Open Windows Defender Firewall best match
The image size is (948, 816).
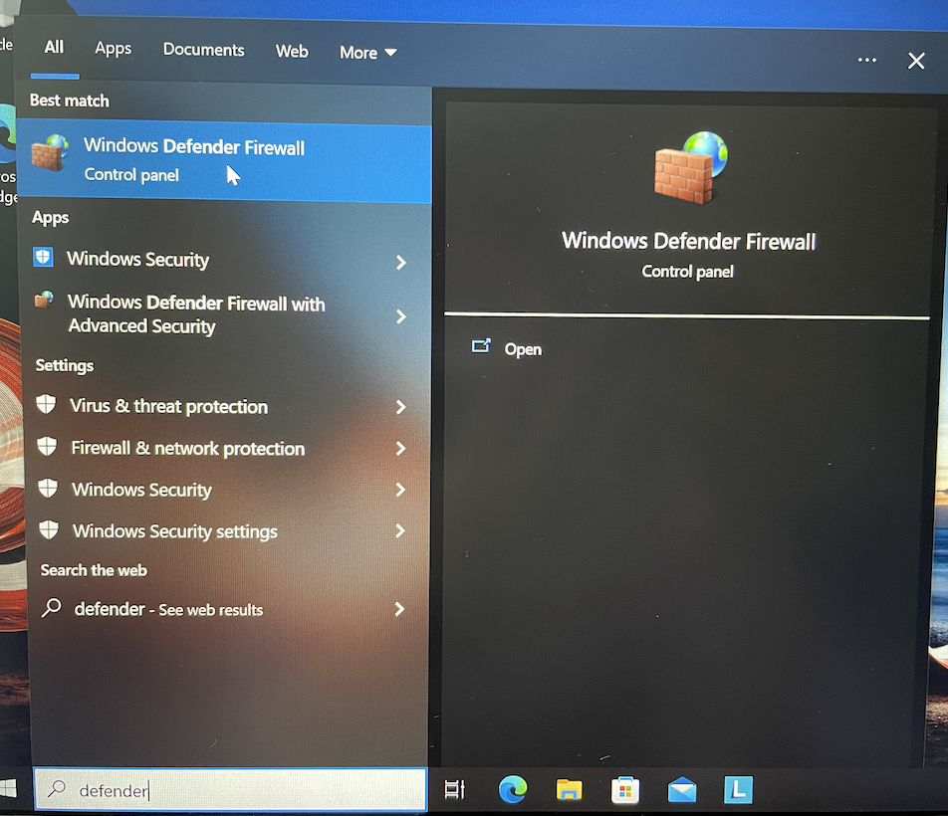coord(224,159)
